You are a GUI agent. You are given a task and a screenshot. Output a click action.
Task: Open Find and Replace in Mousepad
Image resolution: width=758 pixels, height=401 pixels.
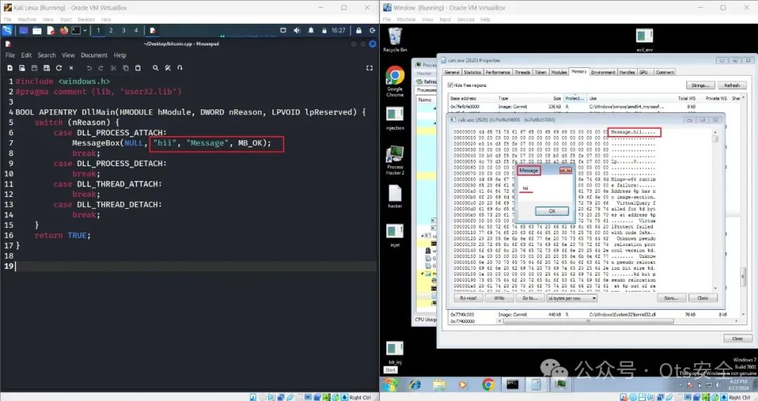point(168,68)
